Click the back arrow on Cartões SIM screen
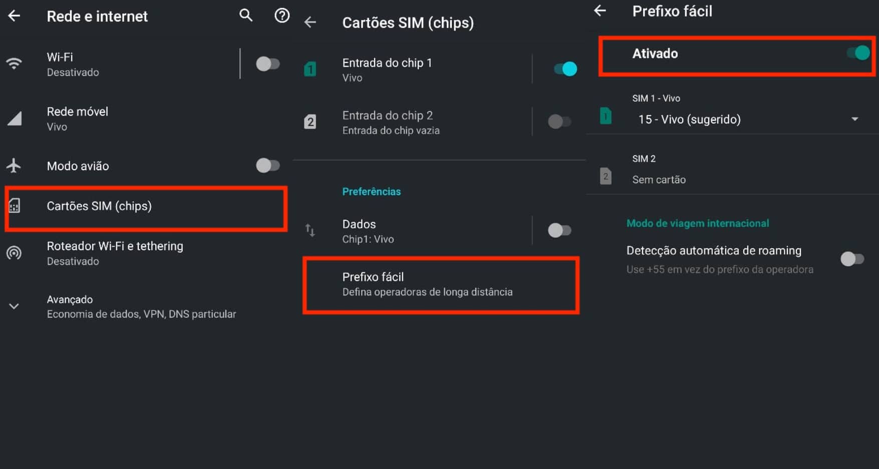The height and width of the screenshot is (469, 879). pyautogui.click(x=311, y=23)
